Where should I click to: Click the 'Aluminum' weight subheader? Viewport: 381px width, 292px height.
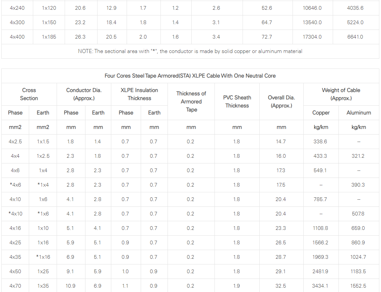(x=359, y=113)
